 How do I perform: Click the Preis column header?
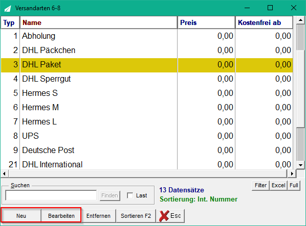(x=206, y=22)
